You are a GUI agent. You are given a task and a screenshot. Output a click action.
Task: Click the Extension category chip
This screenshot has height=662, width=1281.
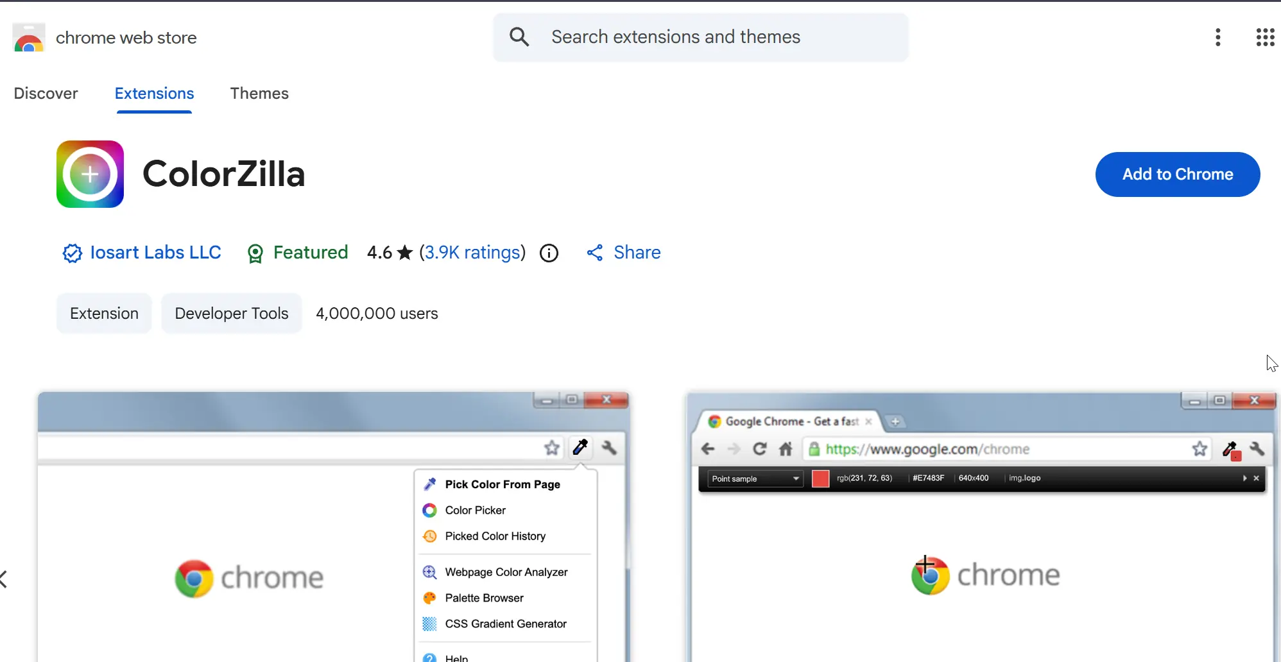click(x=104, y=313)
